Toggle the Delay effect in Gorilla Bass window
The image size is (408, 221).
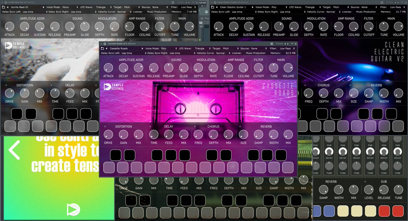click(x=51, y=85)
